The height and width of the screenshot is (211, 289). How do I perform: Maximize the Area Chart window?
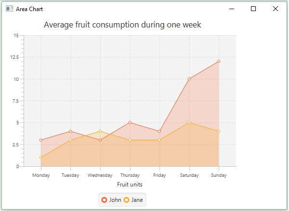point(253,9)
